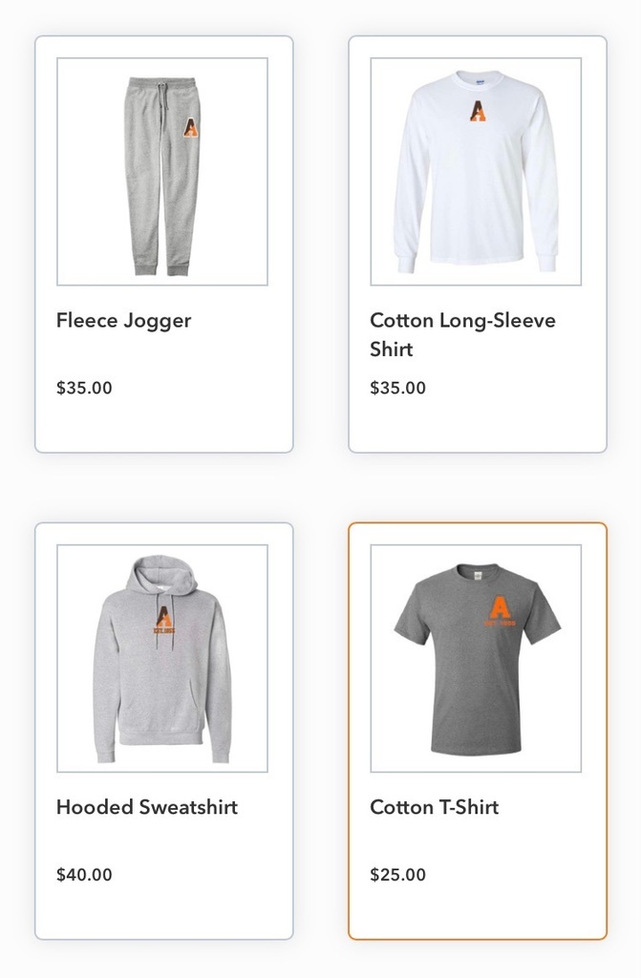Screen dimensions: 641x978
Task: View the gray Cotton T-Shirt photo
Action: [x=476, y=658]
